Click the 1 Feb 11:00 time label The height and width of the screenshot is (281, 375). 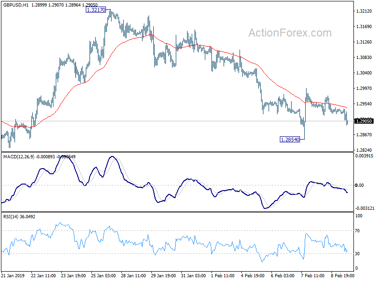point(223,275)
